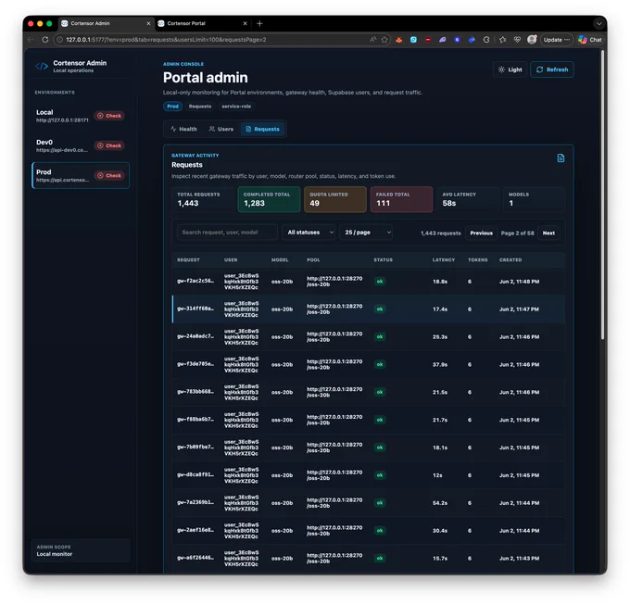Run Check on the Dev0 environment
Screen dimensions: 630x605
pos(109,145)
